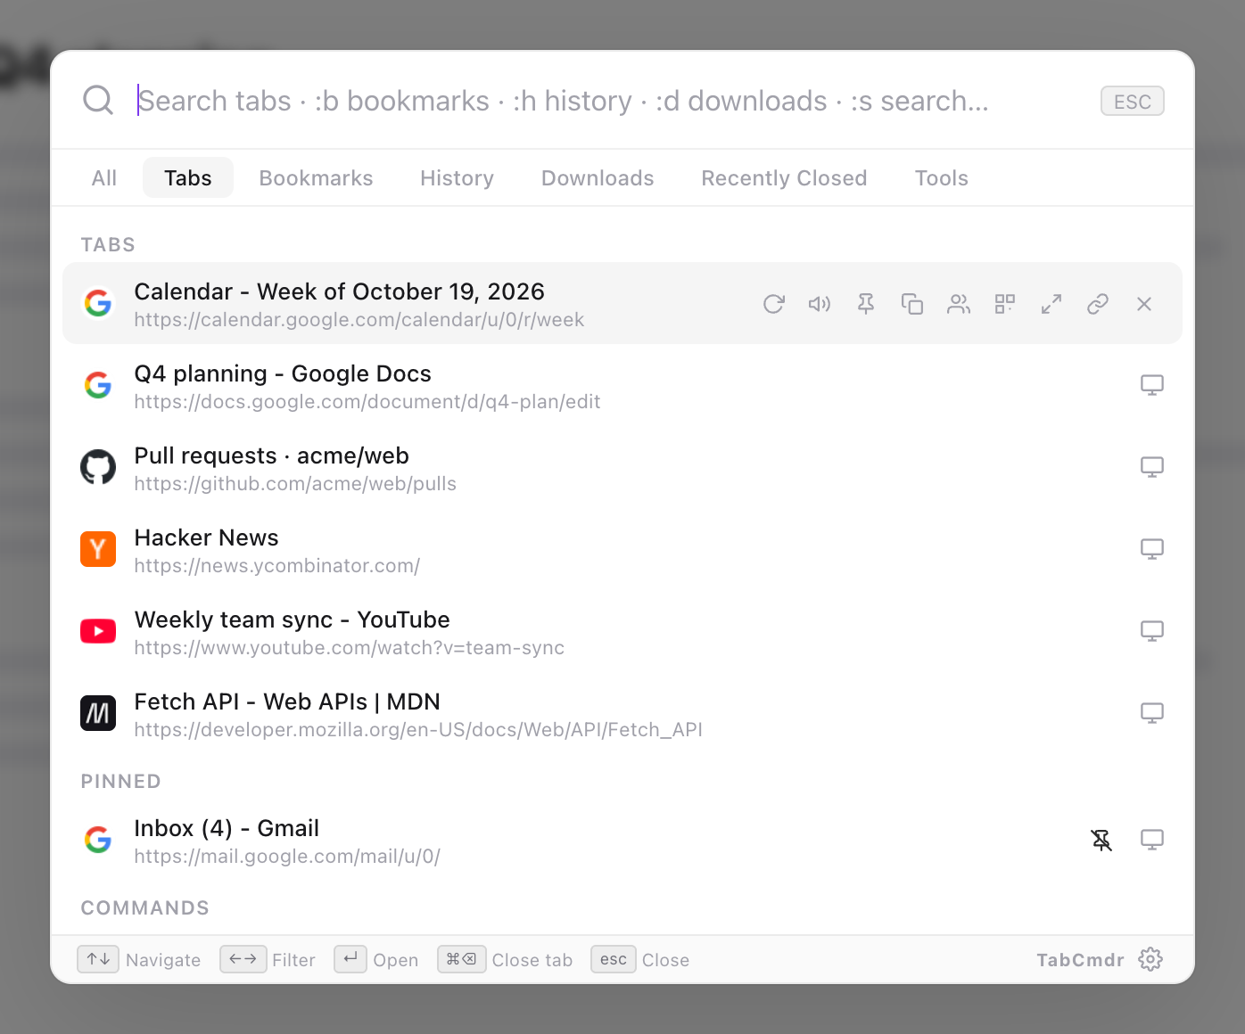The width and height of the screenshot is (1245, 1034).
Task: Click the QR code icon on Calendar row
Action: tap(1005, 304)
